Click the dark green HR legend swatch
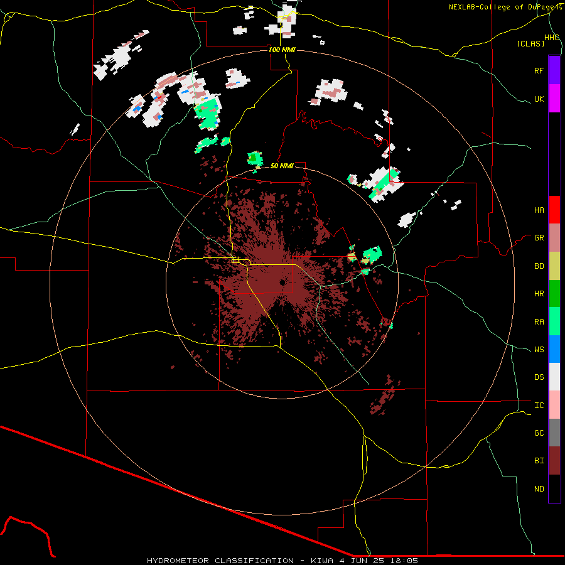 [x=554, y=293]
